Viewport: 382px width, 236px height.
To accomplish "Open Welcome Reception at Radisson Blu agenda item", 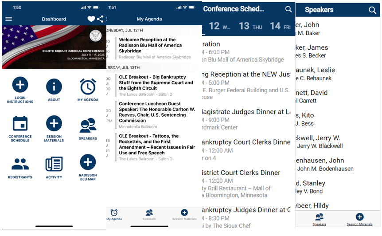I will point(154,48).
